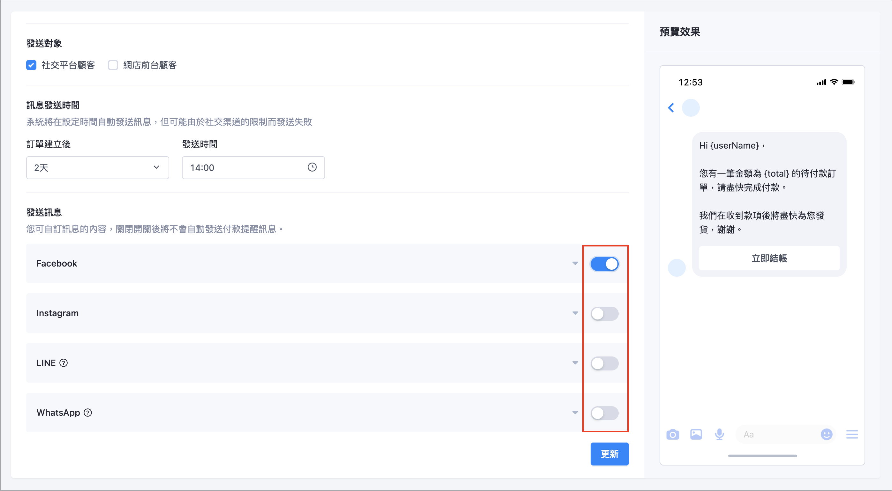Image resolution: width=892 pixels, height=491 pixels.
Task: Enable the Instagram message toggle
Action: point(604,314)
